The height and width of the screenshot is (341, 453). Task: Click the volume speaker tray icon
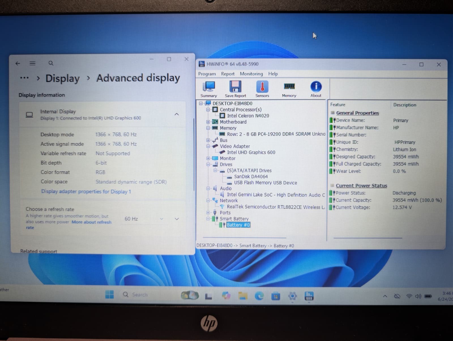[418, 296]
